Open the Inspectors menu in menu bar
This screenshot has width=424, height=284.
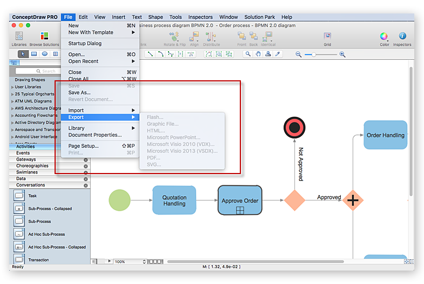click(x=200, y=17)
